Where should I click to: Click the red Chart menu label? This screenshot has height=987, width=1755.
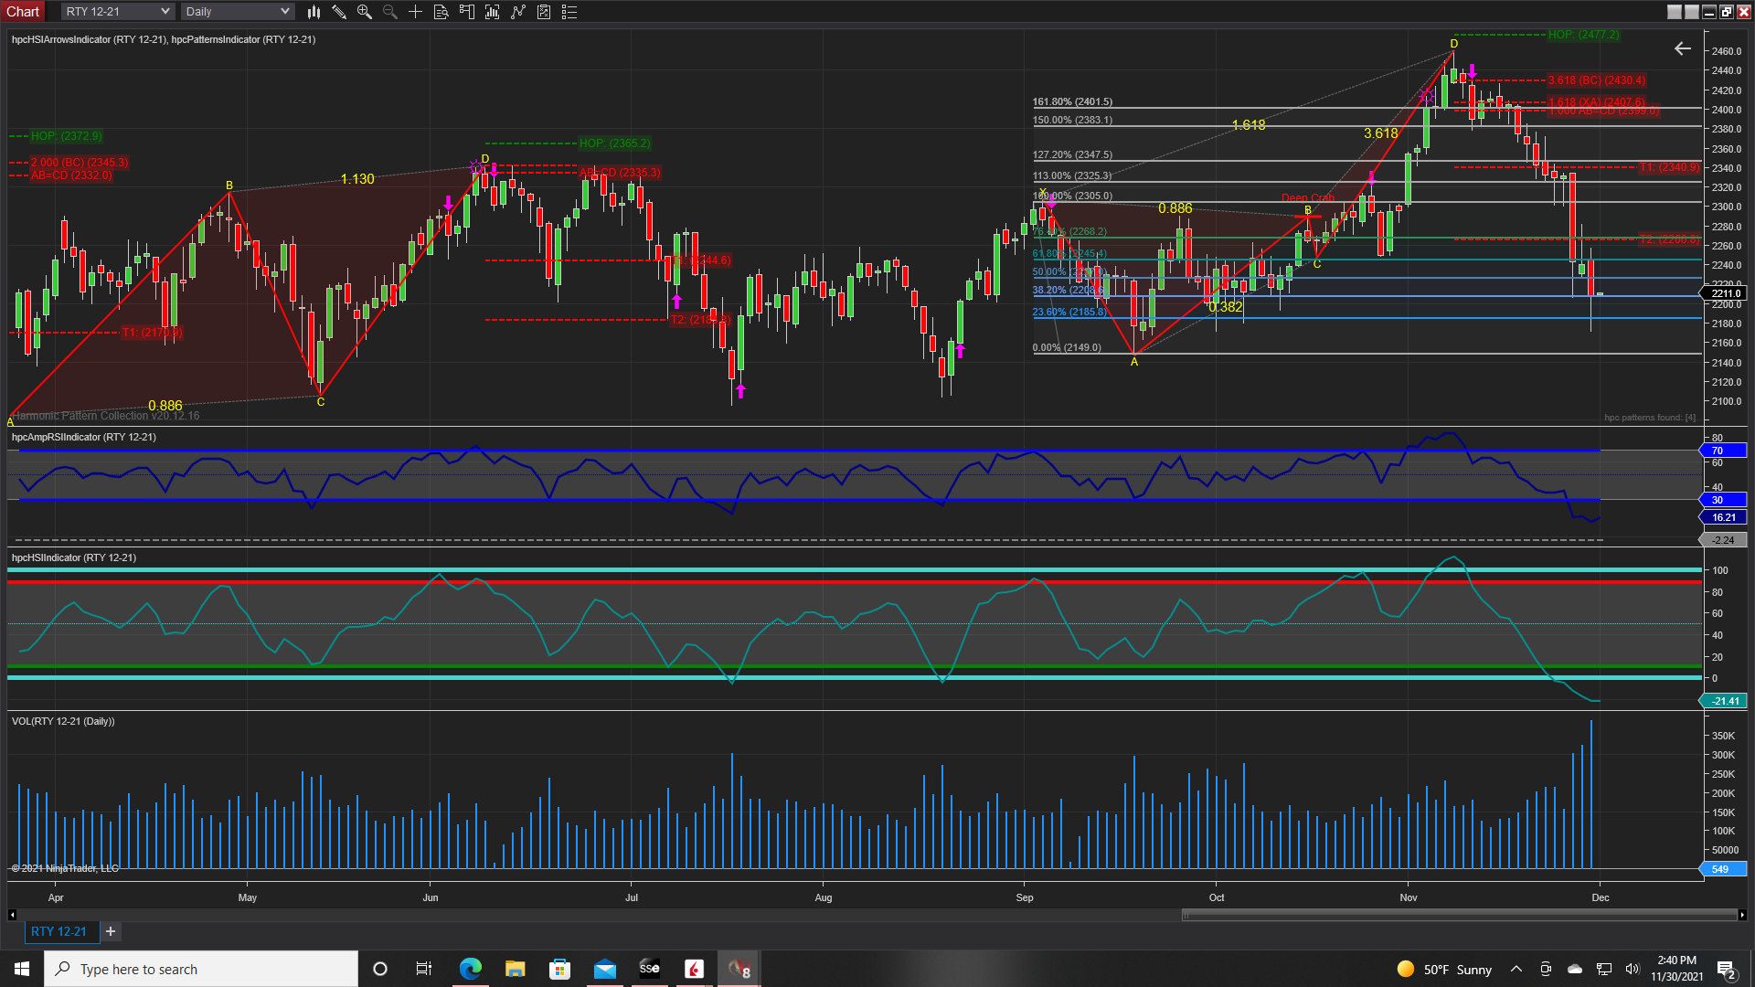[23, 12]
